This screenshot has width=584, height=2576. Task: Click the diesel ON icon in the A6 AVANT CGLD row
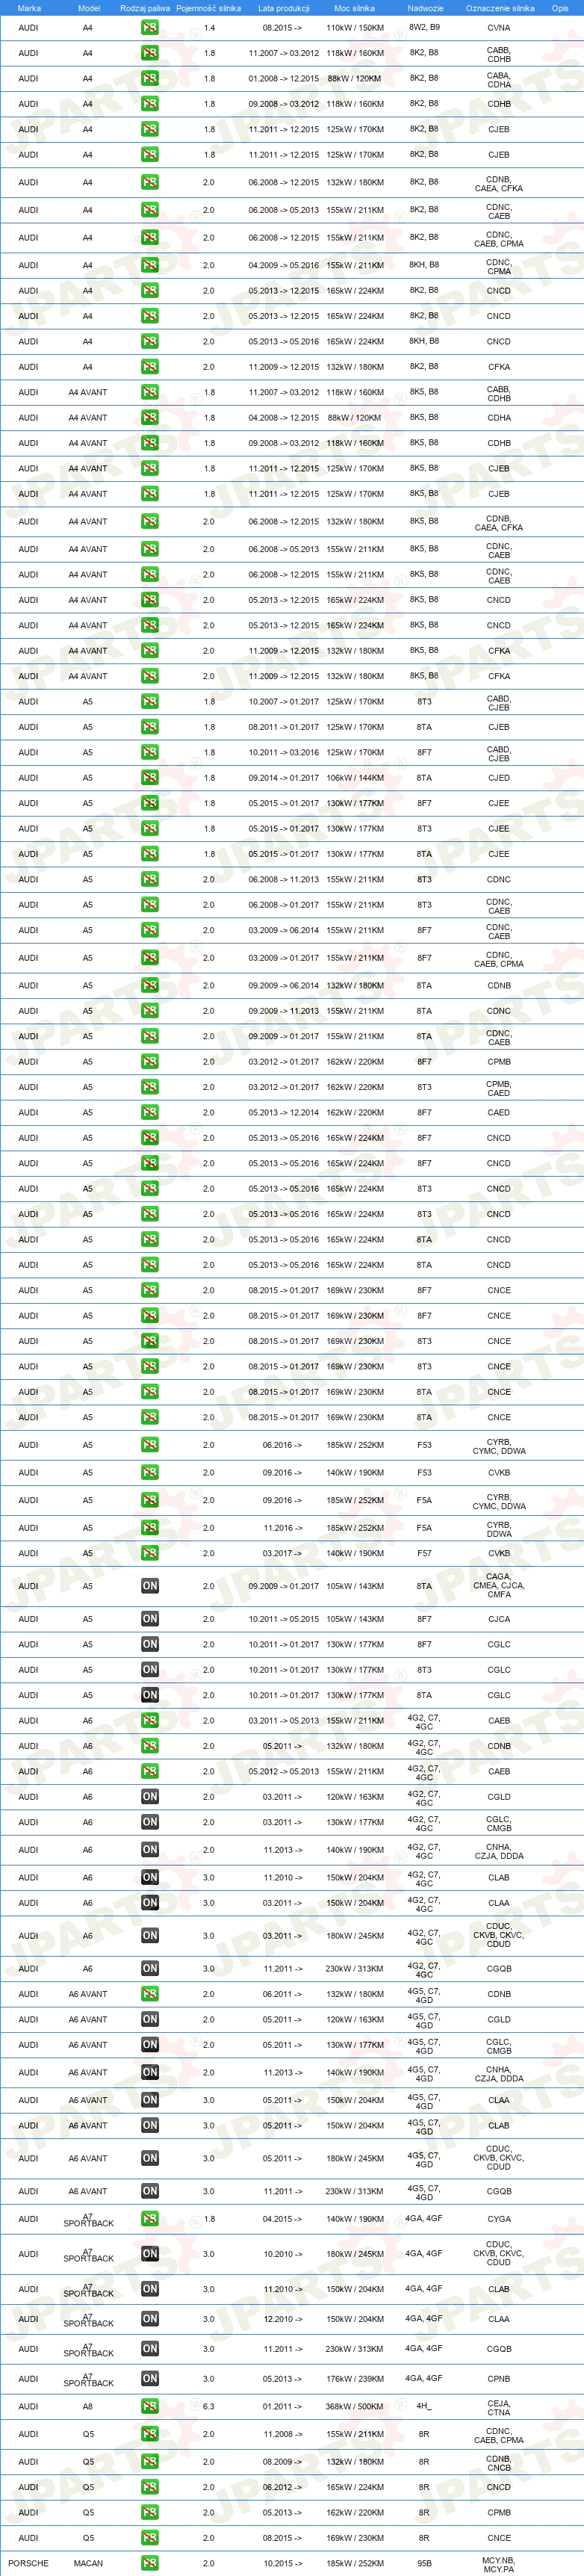(x=149, y=2019)
